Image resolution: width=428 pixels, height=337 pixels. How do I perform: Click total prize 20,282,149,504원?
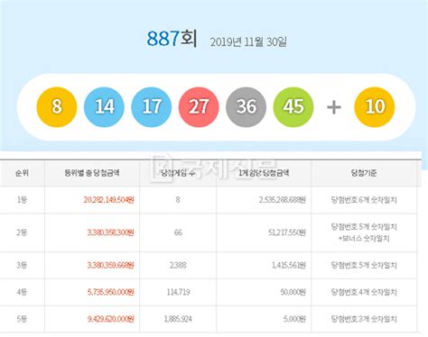[x=108, y=200]
